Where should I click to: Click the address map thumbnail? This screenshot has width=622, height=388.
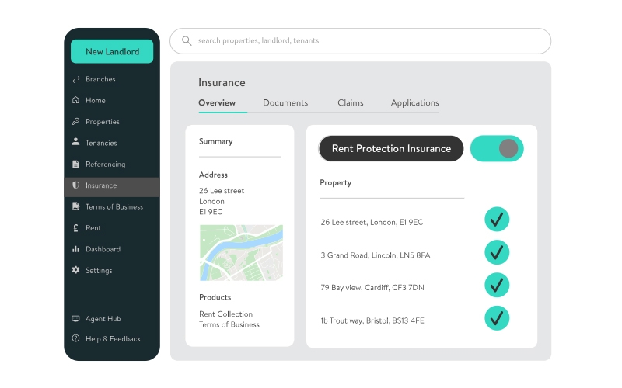click(x=241, y=252)
